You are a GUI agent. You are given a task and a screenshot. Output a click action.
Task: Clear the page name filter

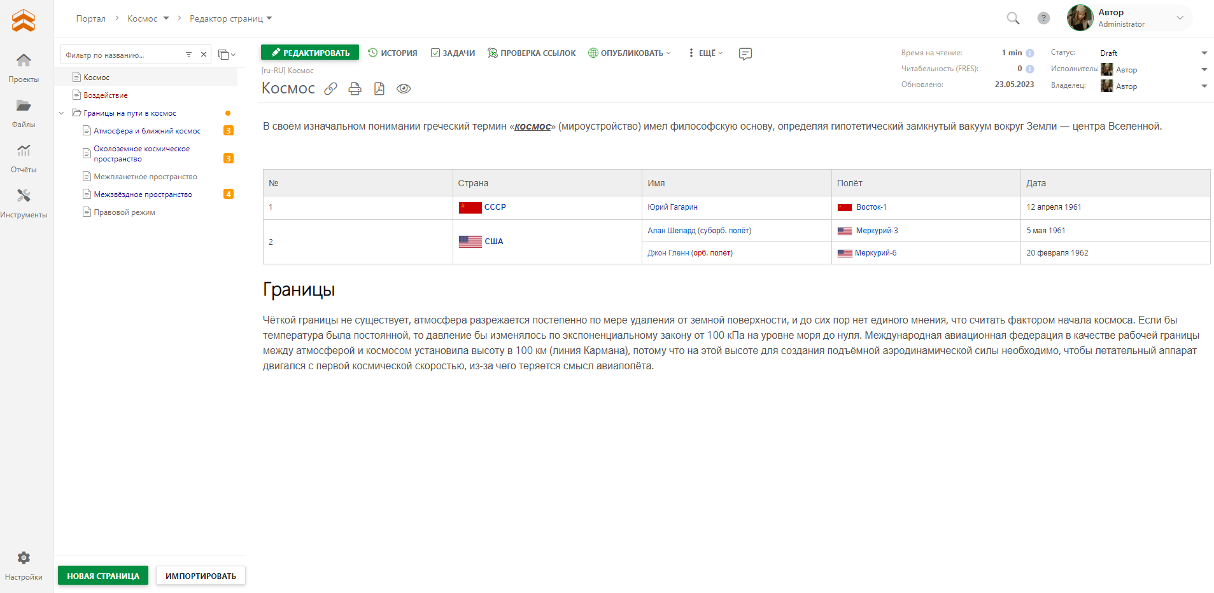coord(204,55)
